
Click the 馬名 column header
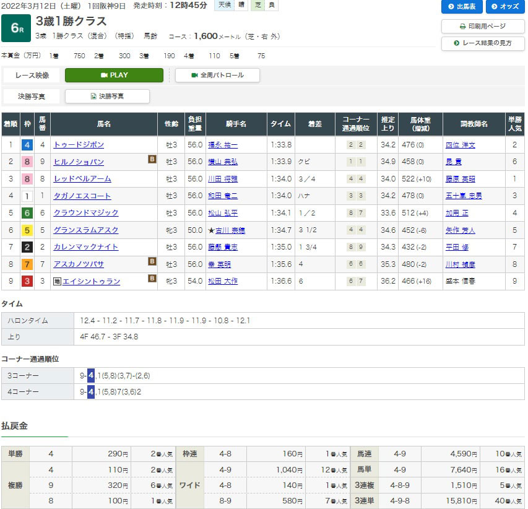click(103, 124)
